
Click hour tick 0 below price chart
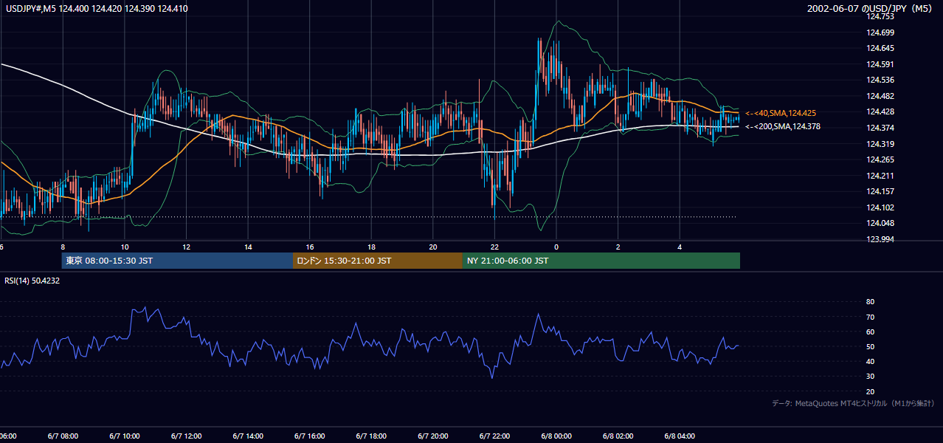[x=556, y=247]
